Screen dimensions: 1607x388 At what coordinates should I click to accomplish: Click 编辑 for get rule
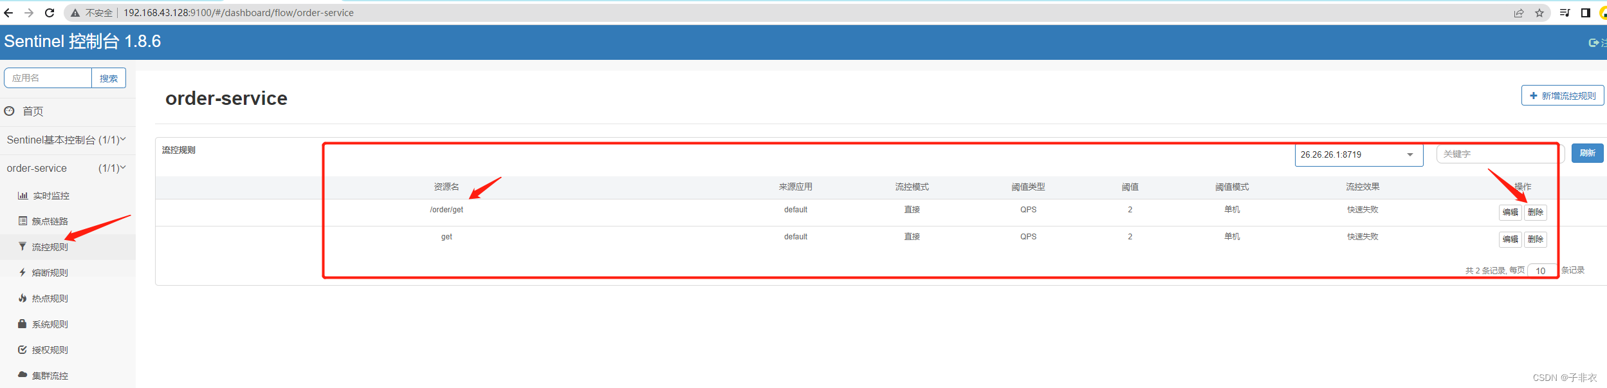1510,239
